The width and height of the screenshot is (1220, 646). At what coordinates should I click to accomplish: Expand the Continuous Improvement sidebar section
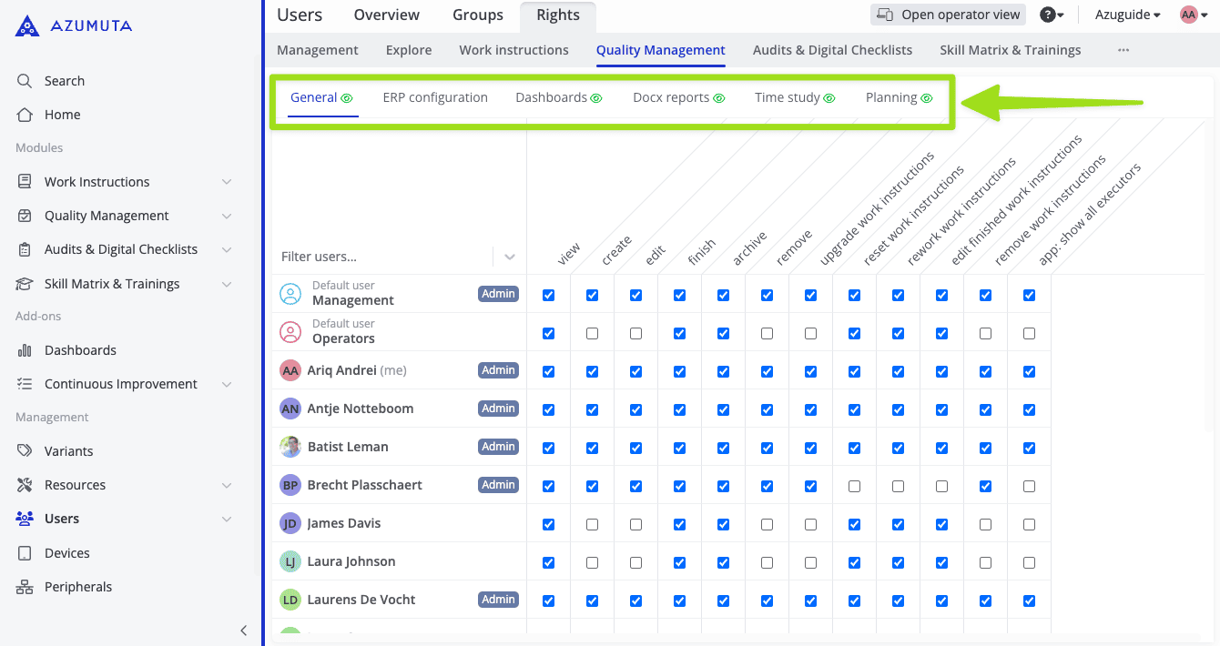pyautogui.click(x=227, y=384)
